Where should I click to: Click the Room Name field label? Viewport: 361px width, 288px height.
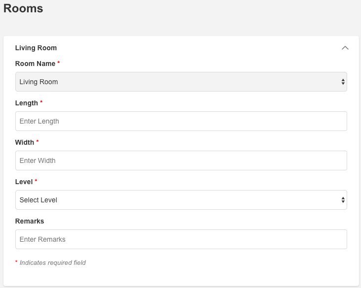[35, 64]
